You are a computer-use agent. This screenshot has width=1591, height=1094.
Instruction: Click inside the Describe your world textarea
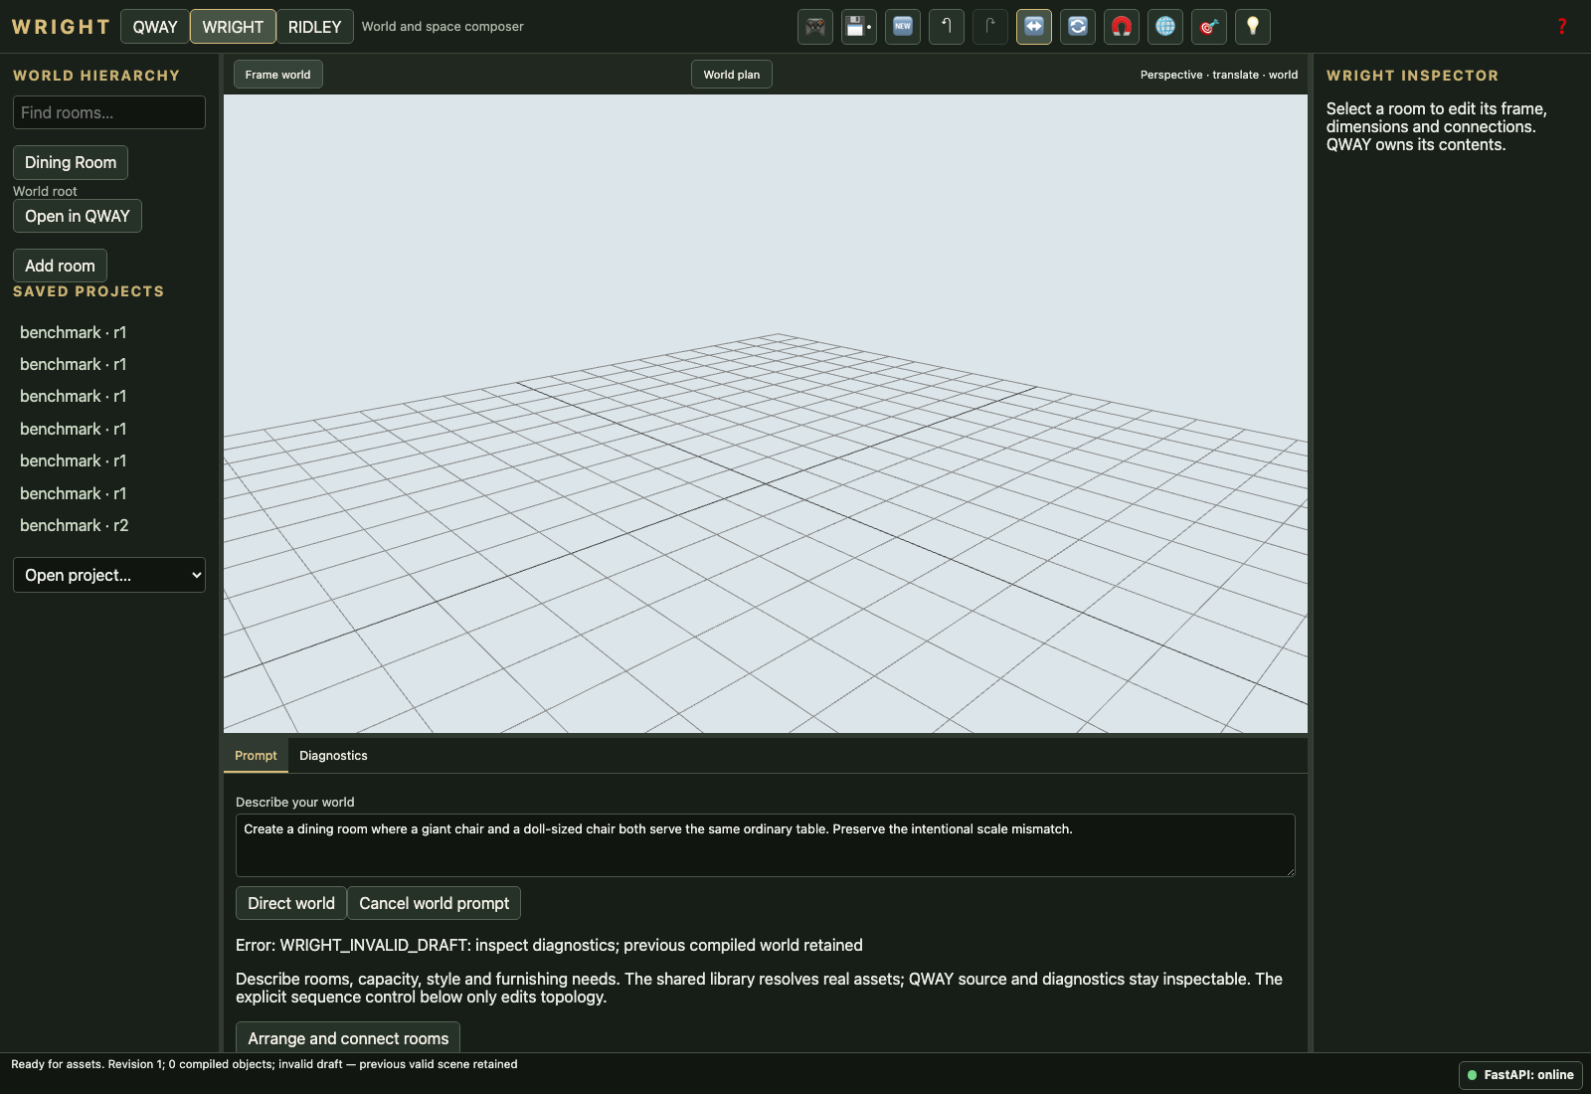tap(766, 845)
